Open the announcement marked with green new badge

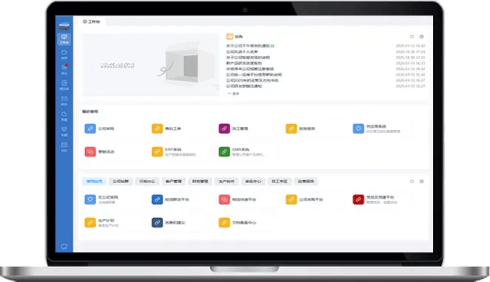click(x=250, y=46)
